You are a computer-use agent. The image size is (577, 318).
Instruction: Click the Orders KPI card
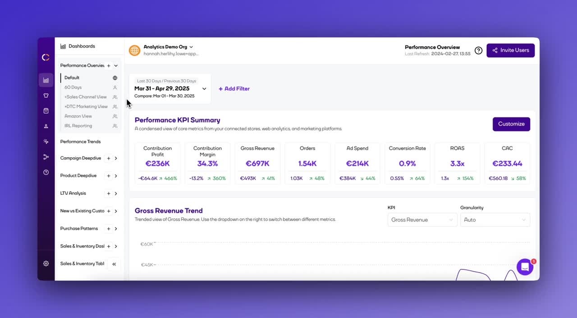(x=307, y=163)
